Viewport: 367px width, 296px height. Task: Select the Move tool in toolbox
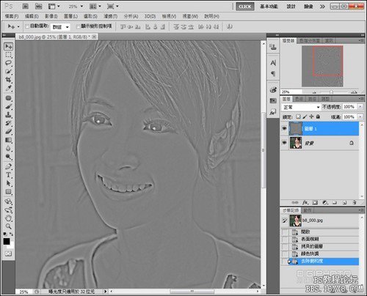click(9, 46)
